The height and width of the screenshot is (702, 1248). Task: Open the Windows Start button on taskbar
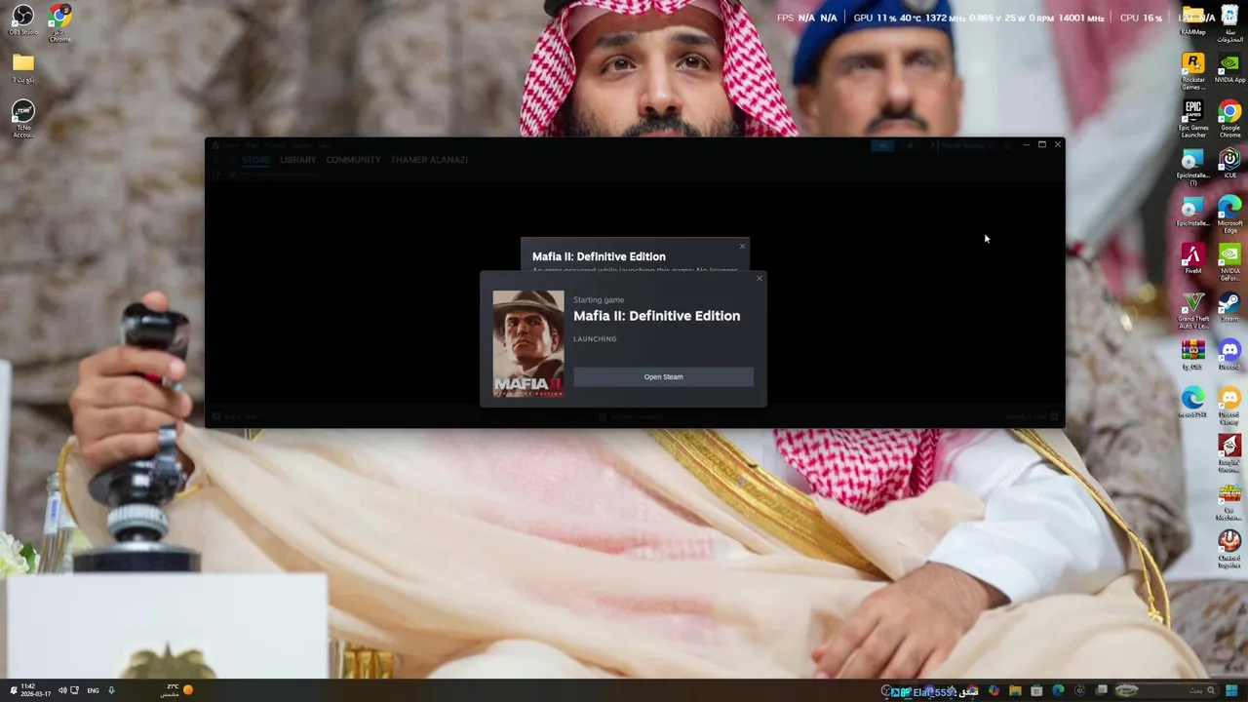[x=1231, y=690]
